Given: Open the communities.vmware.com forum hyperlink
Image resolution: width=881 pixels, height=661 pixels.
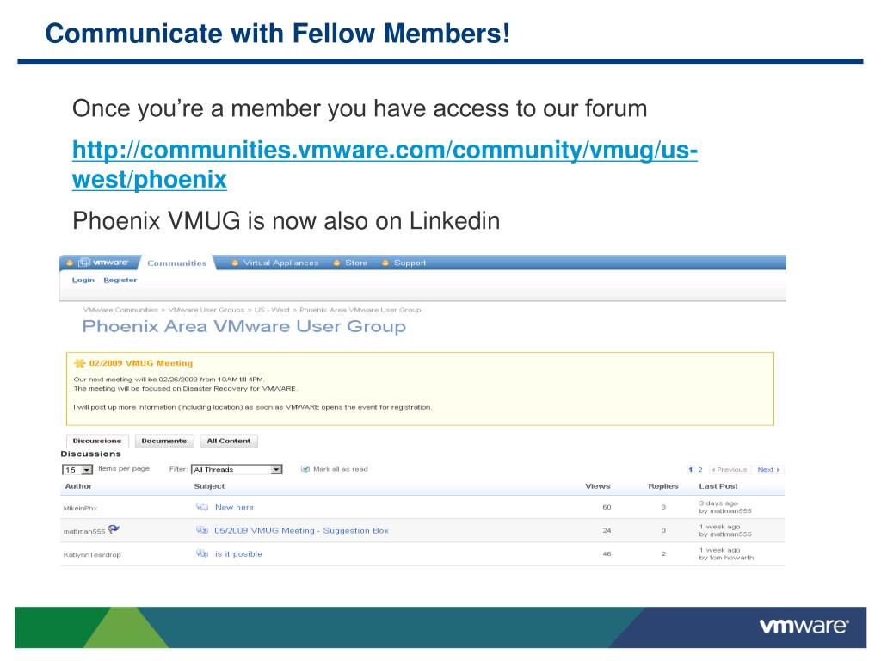Looking at the screenshot, I should tap(385, 164).
